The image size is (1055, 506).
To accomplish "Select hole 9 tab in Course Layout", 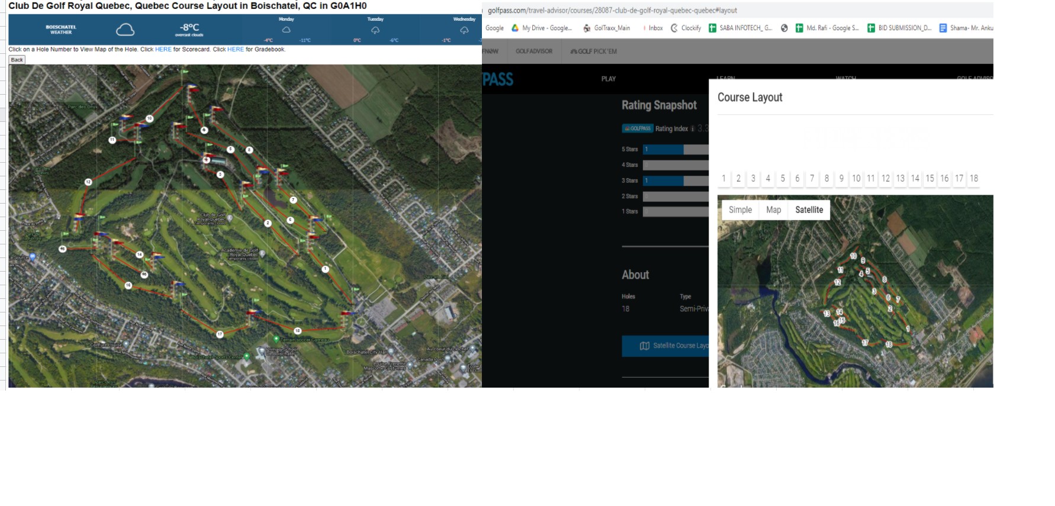I will pyautogui.click(x=841, y=178).
